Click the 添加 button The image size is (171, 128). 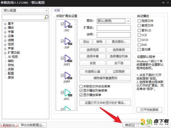click(86, 42)
